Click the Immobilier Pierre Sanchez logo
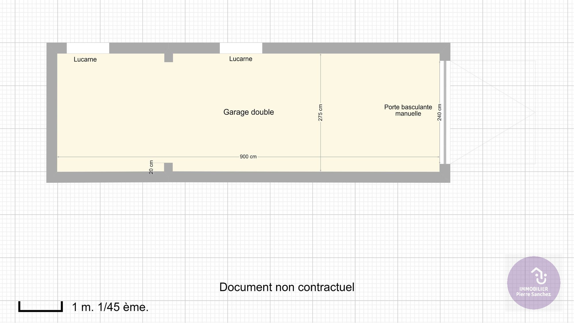 click(534, 283)
